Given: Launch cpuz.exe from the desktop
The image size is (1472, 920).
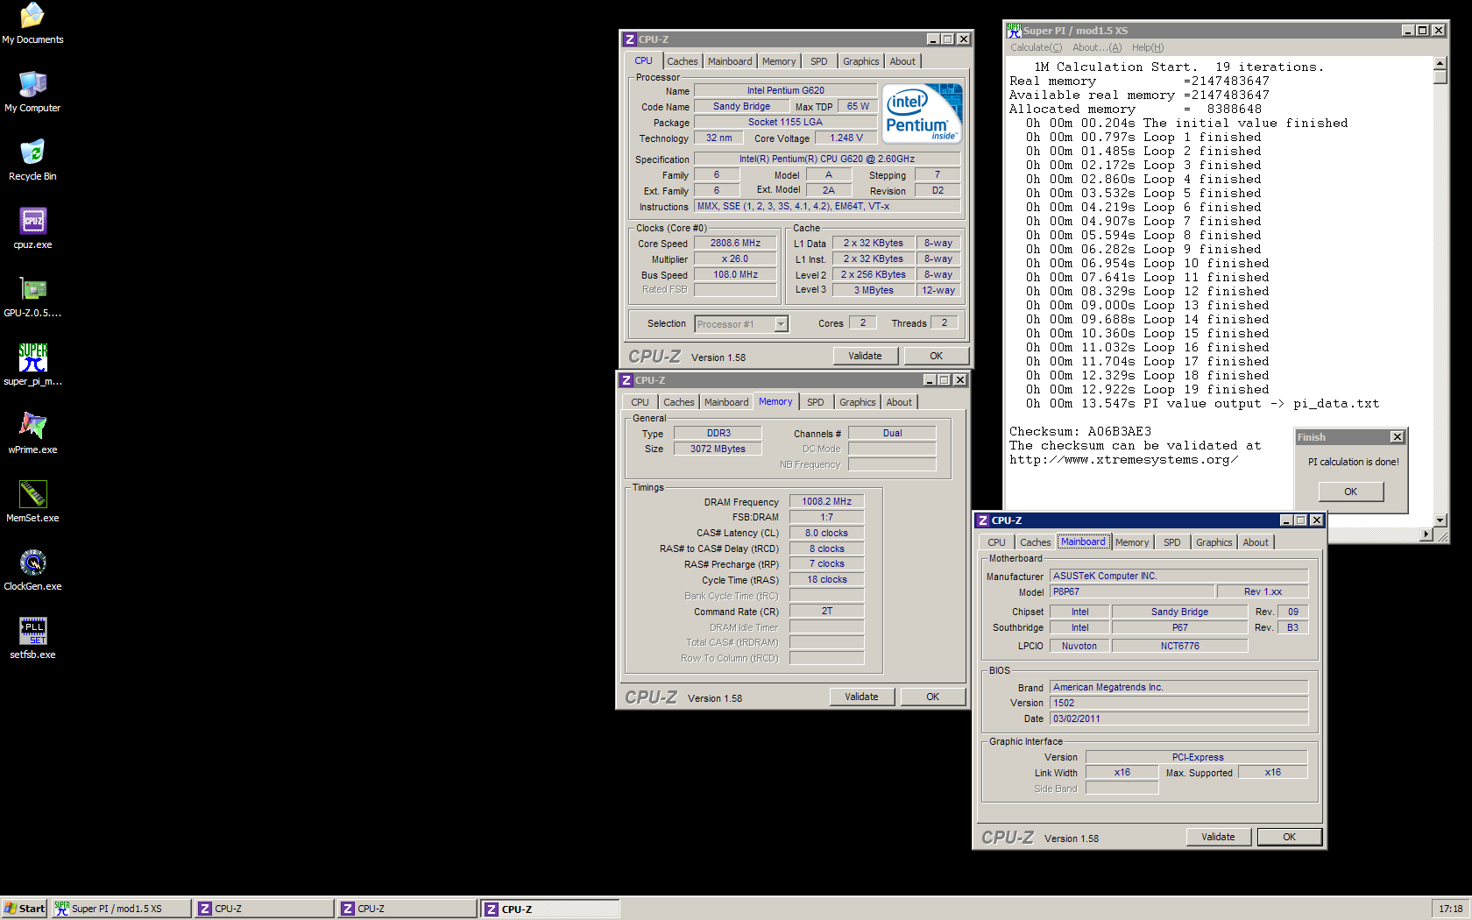Looking at the screenshot, I should (32, 228).
